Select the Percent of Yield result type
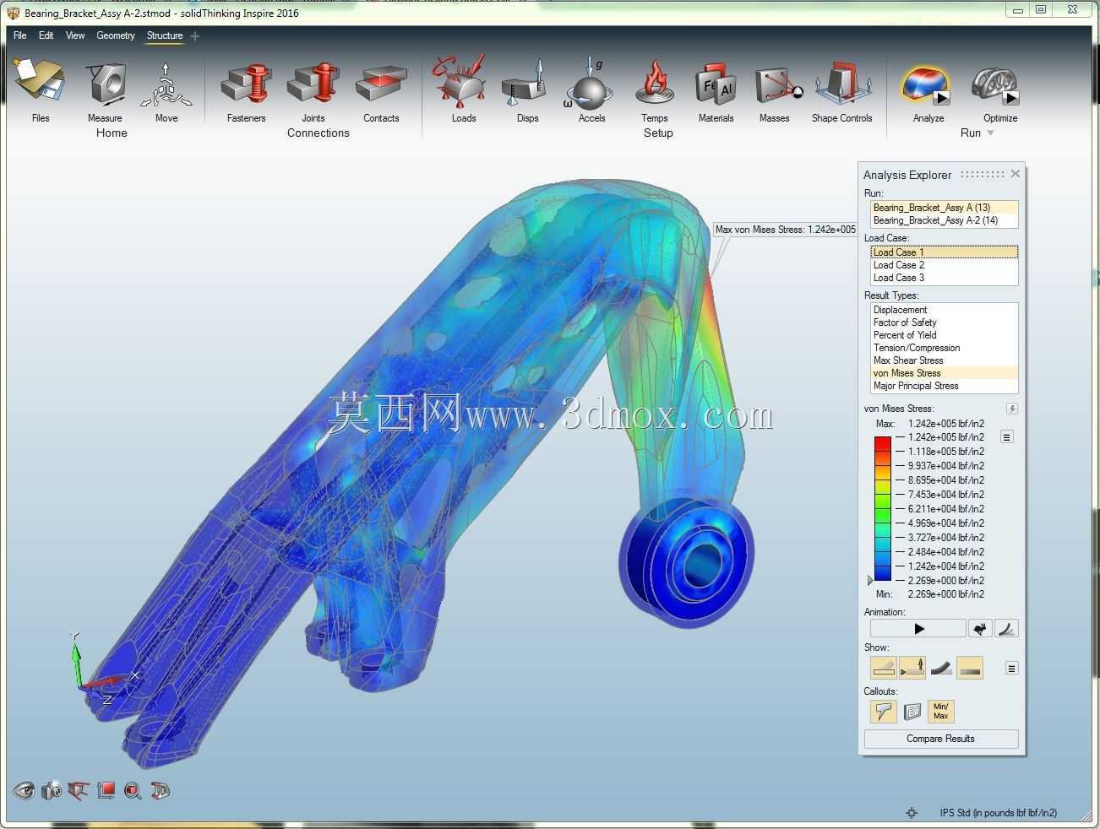The height and width of the screenshot is (829, 1100). point(944,335)
